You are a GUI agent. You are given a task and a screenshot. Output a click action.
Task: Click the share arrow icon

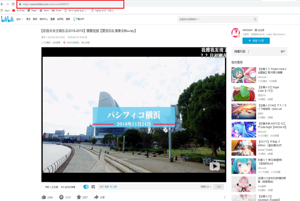(x=96, y=197)
